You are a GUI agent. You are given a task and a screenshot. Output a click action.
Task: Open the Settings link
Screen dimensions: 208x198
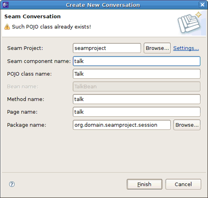(x=186, y=48)
